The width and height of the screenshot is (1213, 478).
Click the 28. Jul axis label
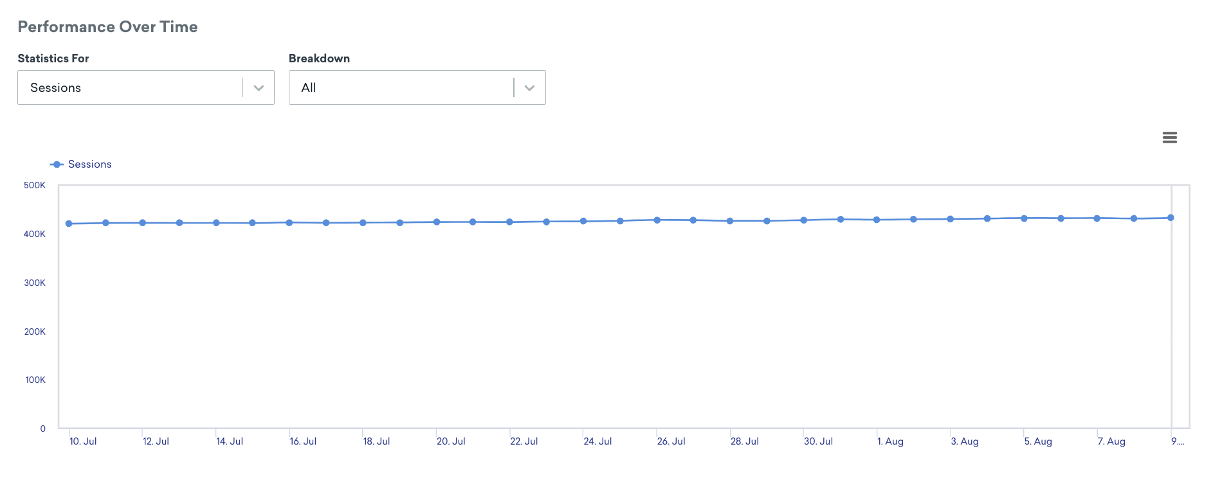click(x=745, y=441)
